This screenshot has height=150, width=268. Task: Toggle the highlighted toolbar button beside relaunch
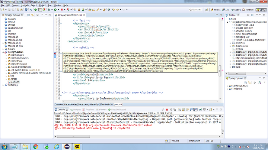tap(40, 10)
